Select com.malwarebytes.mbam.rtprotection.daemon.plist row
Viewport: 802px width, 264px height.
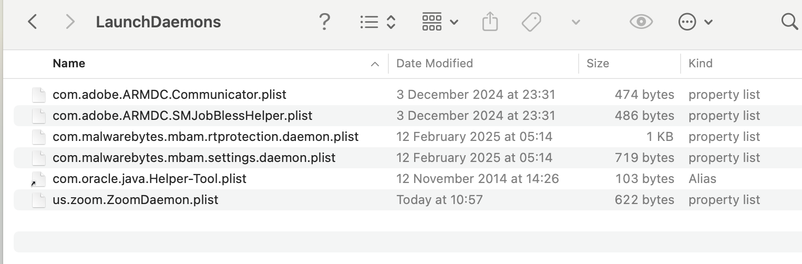[x=205, y=137]
